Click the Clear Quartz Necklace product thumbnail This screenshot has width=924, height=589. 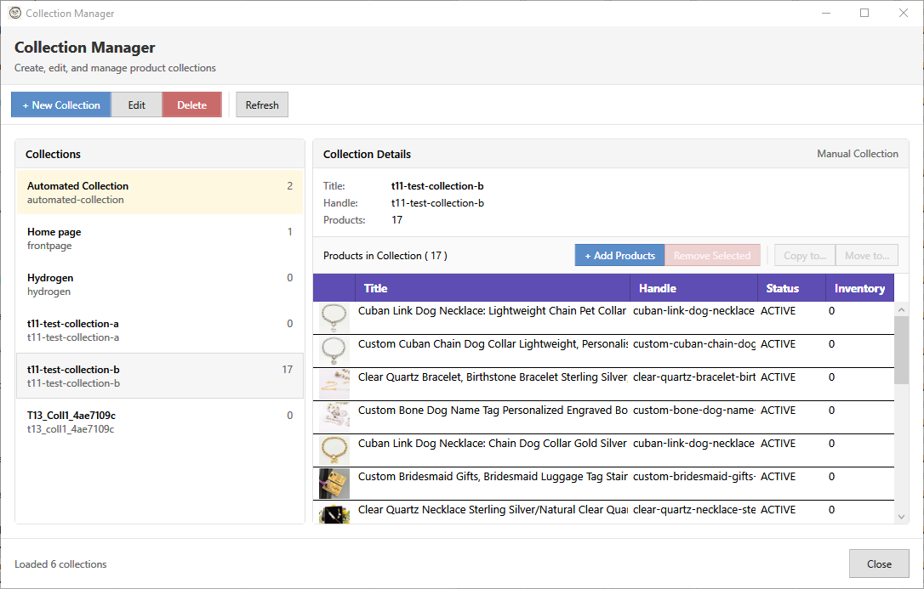(x=334, y=510)
